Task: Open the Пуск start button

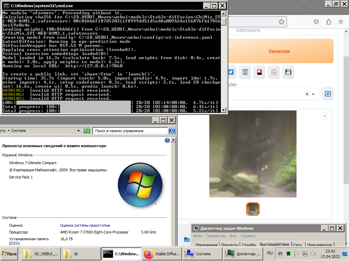Action: pyautogui.click(x=10, y=254)
